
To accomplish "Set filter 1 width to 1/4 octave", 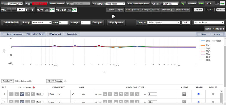I will tap(116, 94).
